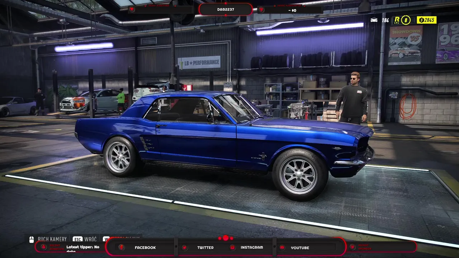Open the TWITTER link label
This screenshot has width=459, height=258.
tap(205, 248)
